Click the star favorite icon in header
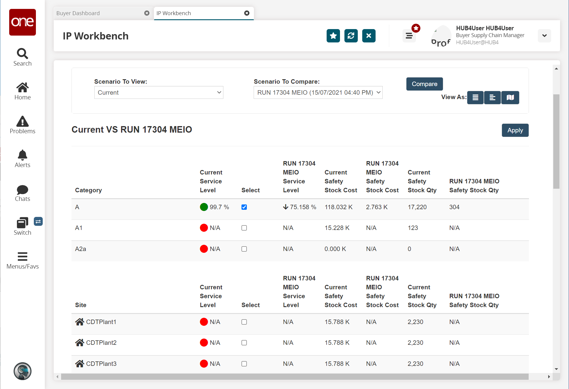The width and height of the screenshot is (569, 389). click(x=333, y=36)
